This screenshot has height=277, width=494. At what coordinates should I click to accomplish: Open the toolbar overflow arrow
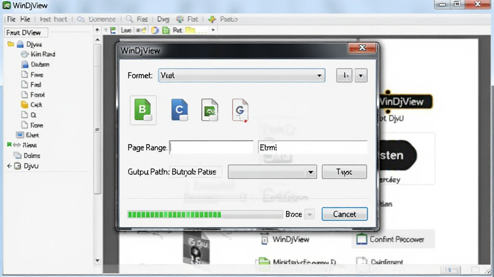click(x=213, y=30)
